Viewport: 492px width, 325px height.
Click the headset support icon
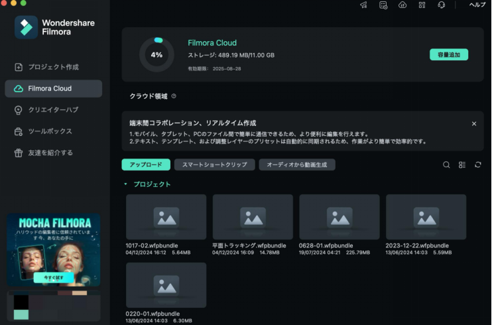pyautogui.click(x=441, y=5)
